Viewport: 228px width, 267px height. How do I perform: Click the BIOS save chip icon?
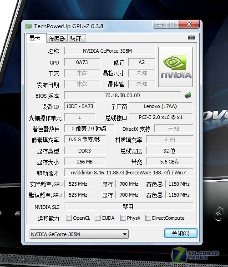click(188, 95)
